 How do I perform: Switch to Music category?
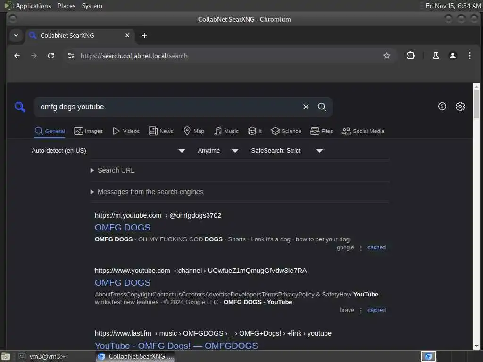click(x=226, y=131)
